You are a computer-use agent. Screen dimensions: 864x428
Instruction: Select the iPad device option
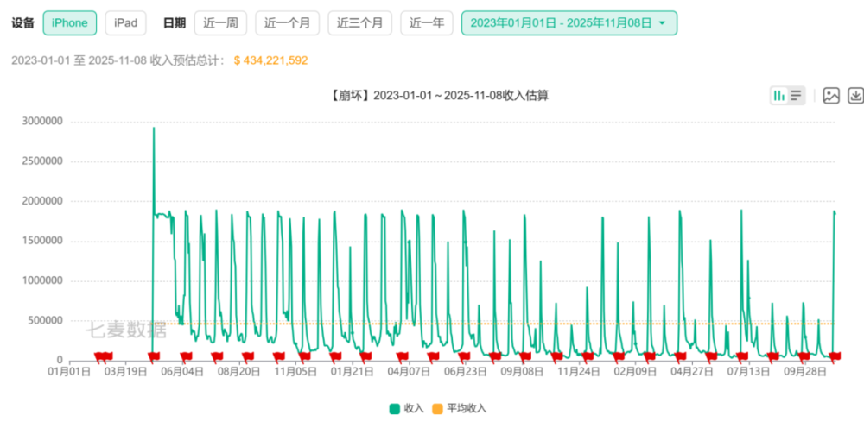[x=125, y=23]
